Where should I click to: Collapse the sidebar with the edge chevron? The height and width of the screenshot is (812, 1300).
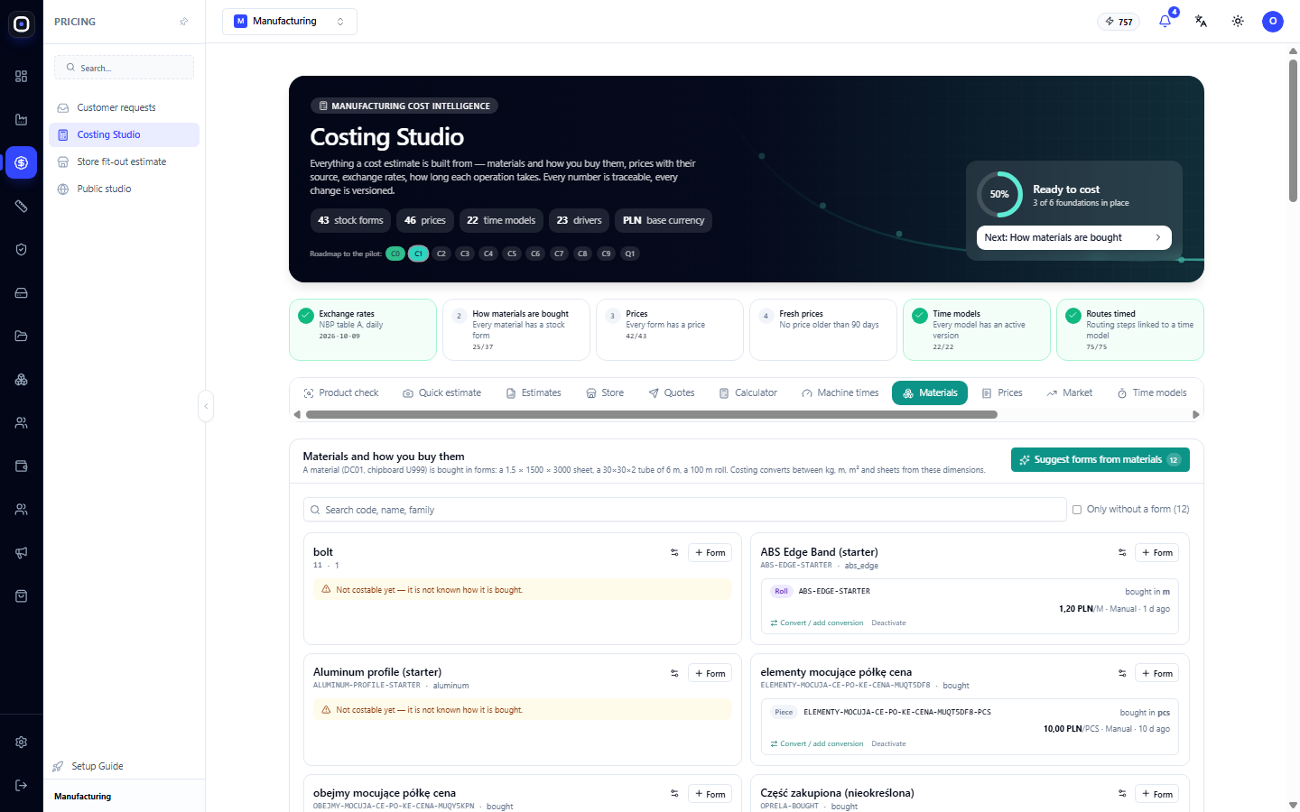coord(206,406)
